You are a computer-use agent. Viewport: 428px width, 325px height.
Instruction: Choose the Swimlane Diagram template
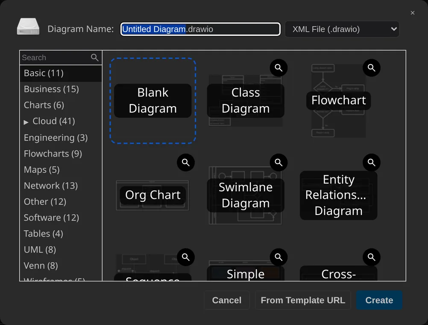point(246,195)
